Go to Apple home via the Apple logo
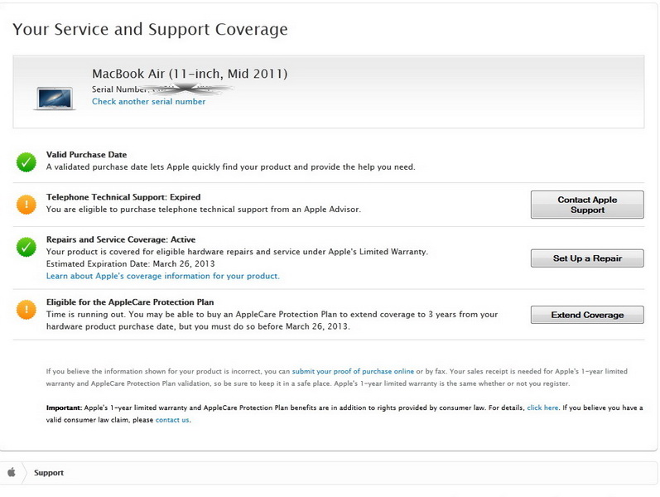Viewport: 660px width, 497px height. (x=12, y=472)
